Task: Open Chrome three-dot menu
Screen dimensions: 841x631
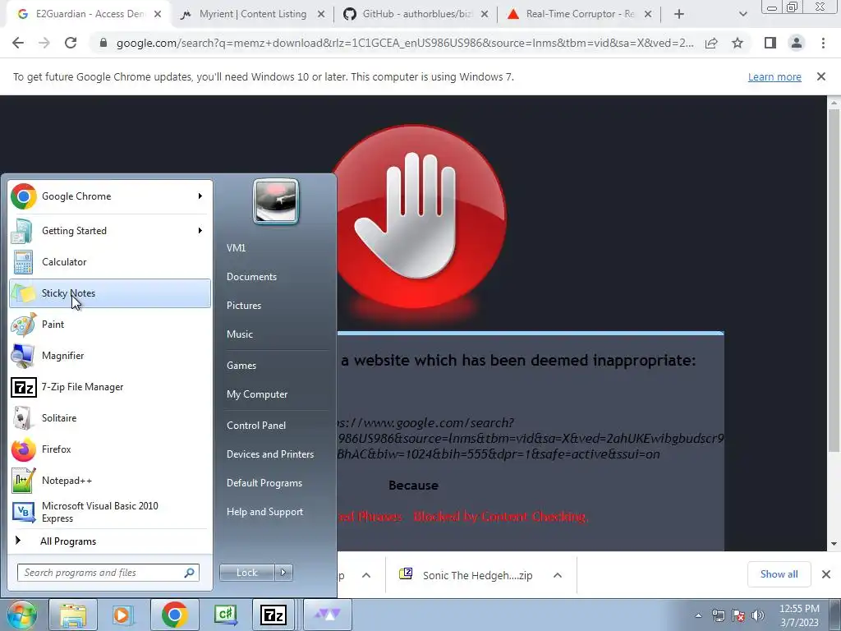Action: click(823, 43)
